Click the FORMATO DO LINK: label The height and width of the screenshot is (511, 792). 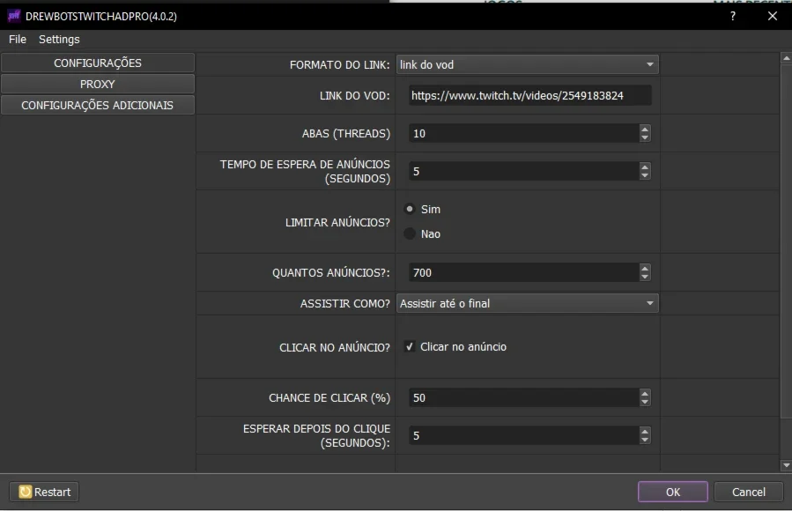pyautogui.click(x=339, y=64)
